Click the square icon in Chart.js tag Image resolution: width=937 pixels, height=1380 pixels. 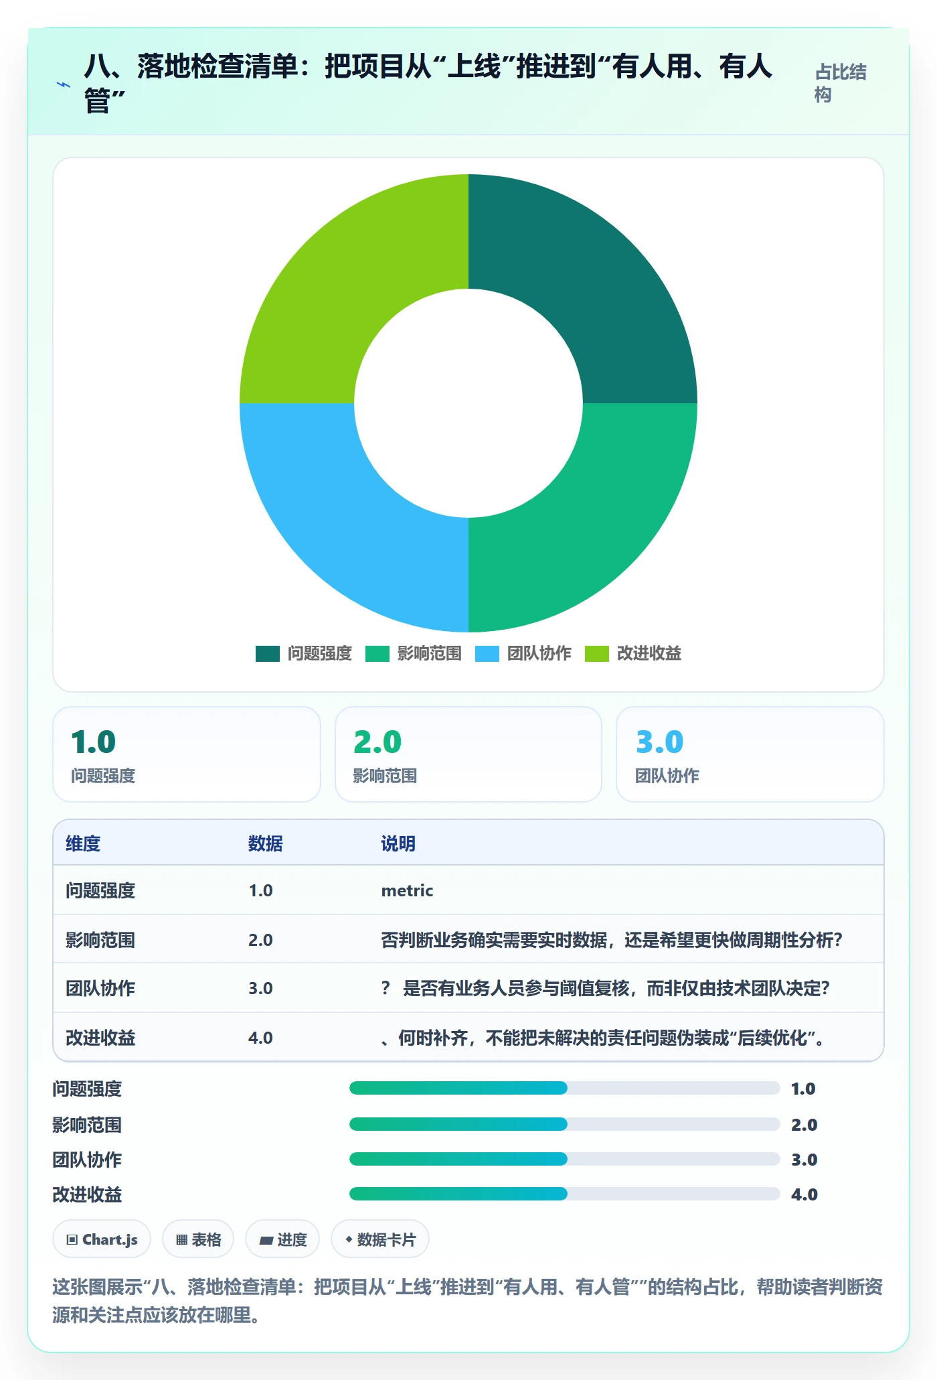coord(72,1240)
